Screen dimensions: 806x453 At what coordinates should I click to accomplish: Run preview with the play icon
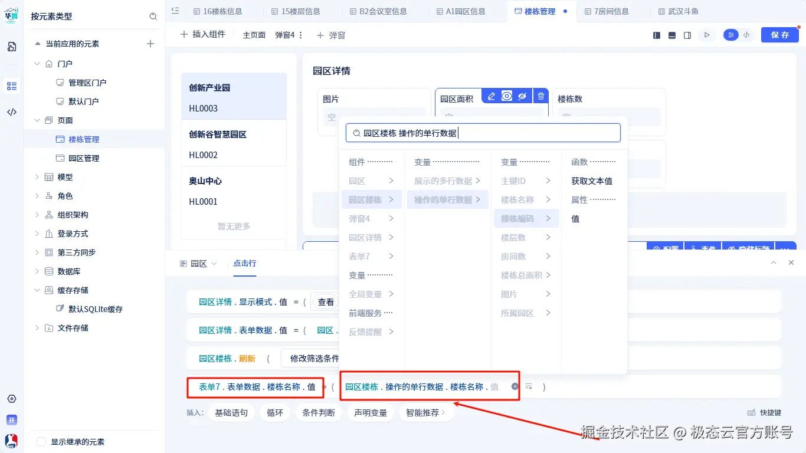(x=706, y=35)
